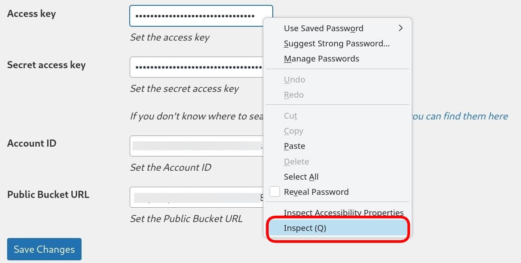Expand Use Saved Password submenu arrow
Image resolution: width=521 pixels, height=263 pixels.
point(400,28)
